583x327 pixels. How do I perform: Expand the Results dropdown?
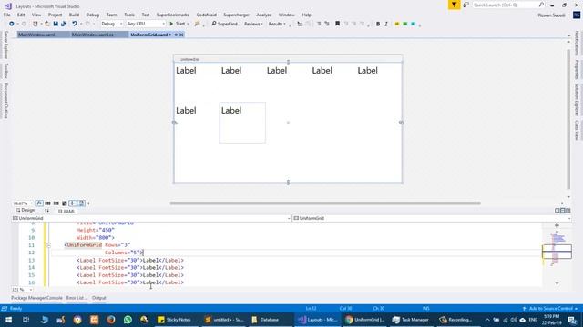pyautogui.click(x=277, y=24)
